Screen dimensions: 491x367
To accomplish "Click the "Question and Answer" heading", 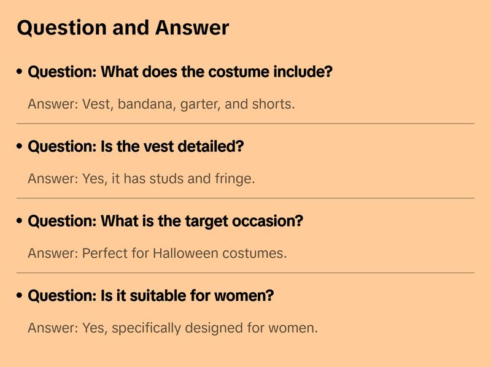I will 123,28.
